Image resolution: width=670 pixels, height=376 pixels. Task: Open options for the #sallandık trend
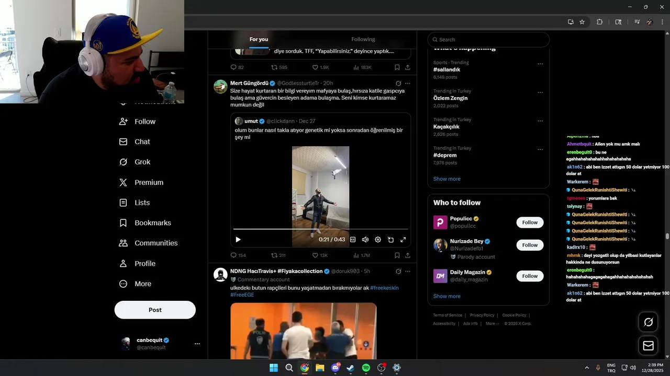point(540,64)
